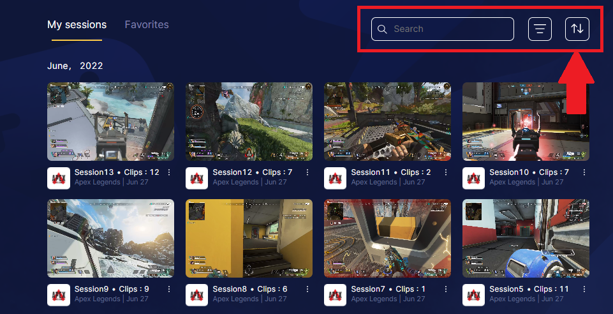Open Session8 three-dot options menu
Screen dimensions: 613x314
click(x=307, y=289)
